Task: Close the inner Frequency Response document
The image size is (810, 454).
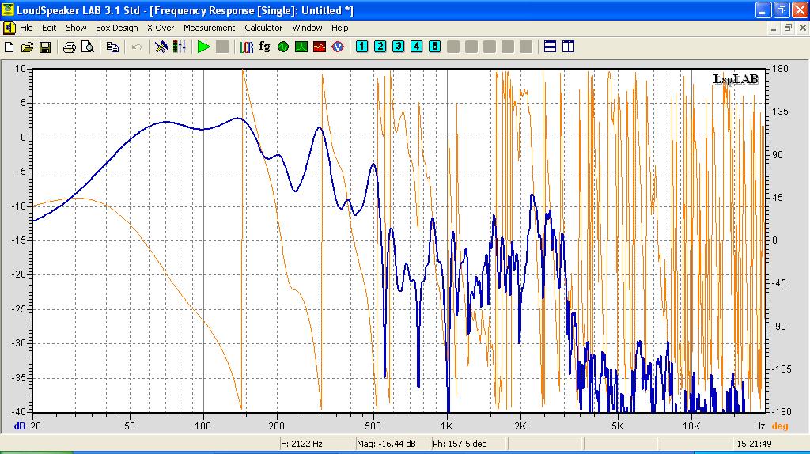Action: [803, 28]
